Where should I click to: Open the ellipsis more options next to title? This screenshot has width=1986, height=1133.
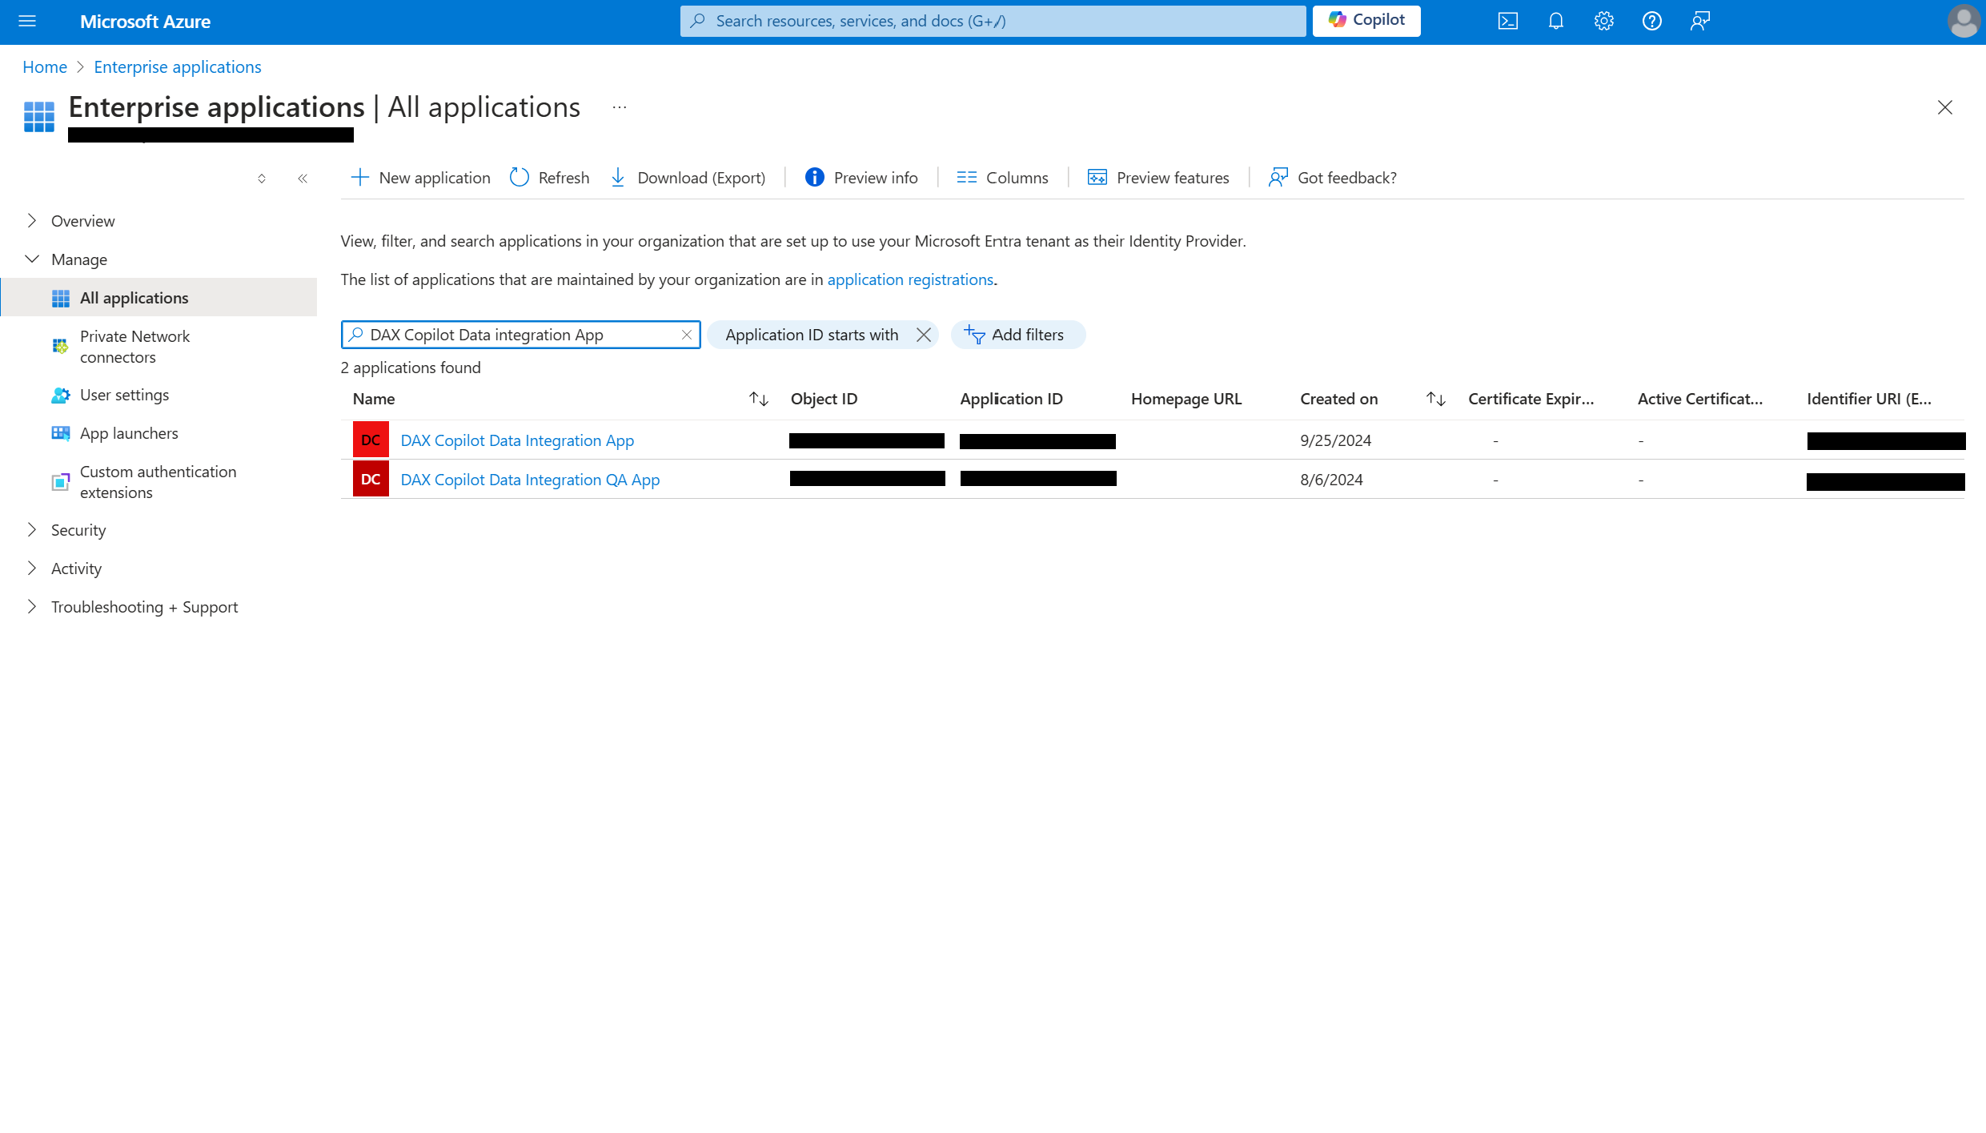620,107
